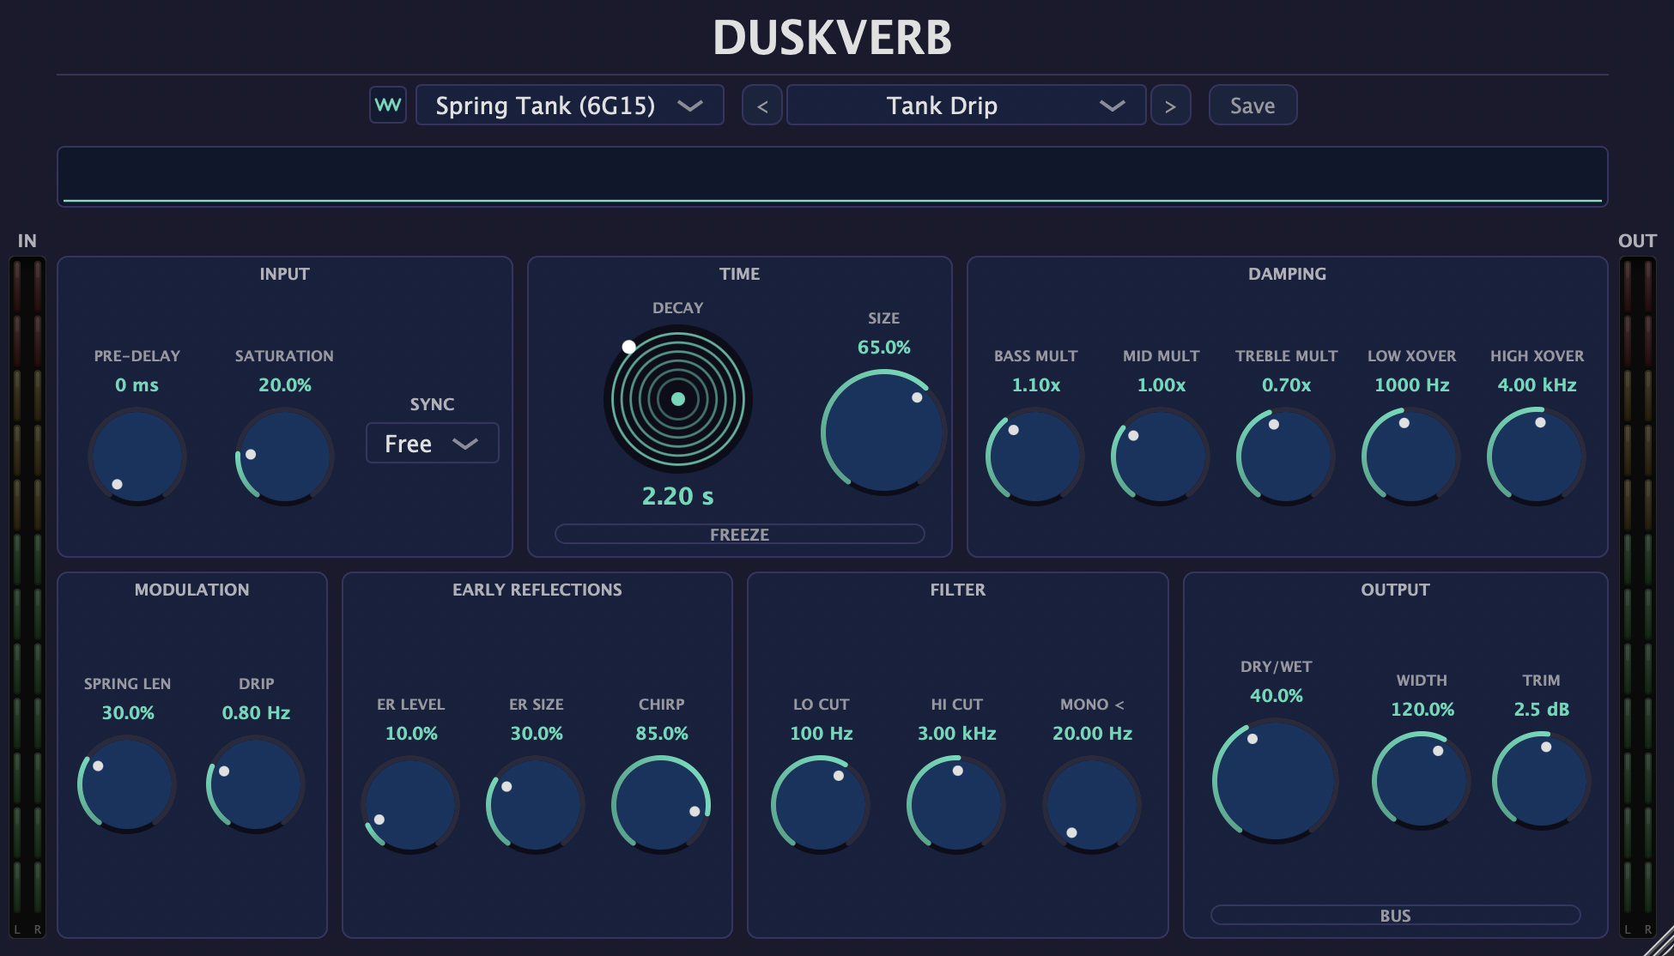Click the Trim knob
Viewport: 1674px width, 956px height.
pos(1542,781)
